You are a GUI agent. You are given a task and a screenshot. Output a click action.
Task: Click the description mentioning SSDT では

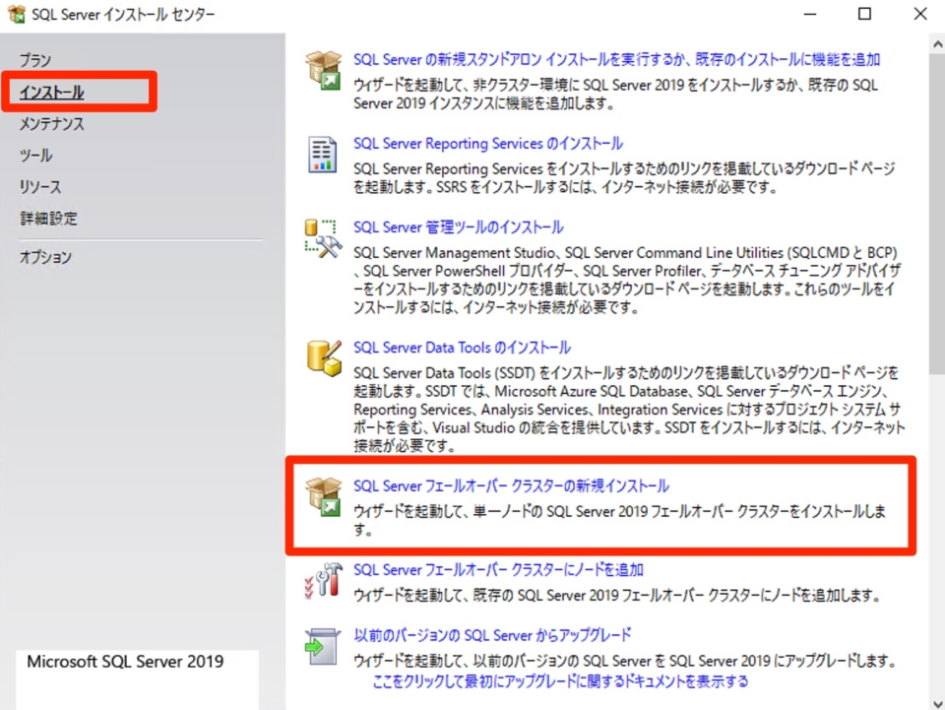coord(629,410)
